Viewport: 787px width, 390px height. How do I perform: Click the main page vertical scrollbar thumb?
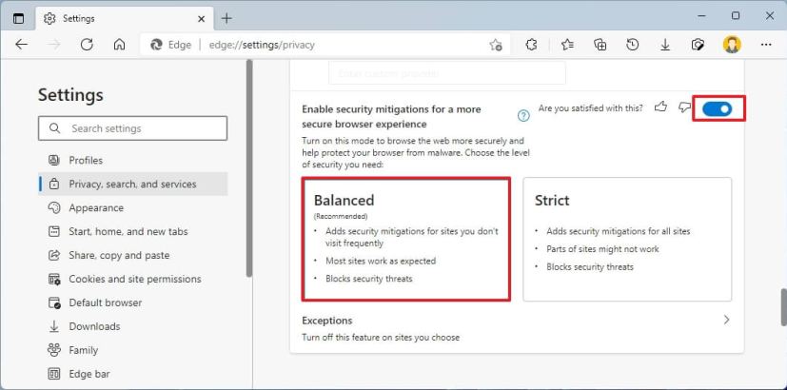click(784, 307)
